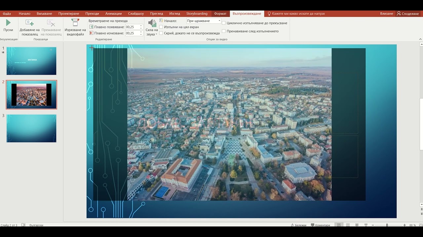
Task: Go to previous slide double-arrow button
Action: click(421, 209)
